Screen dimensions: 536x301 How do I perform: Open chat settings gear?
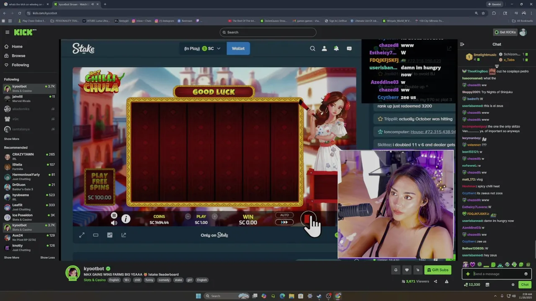click(x=513, y=285)
